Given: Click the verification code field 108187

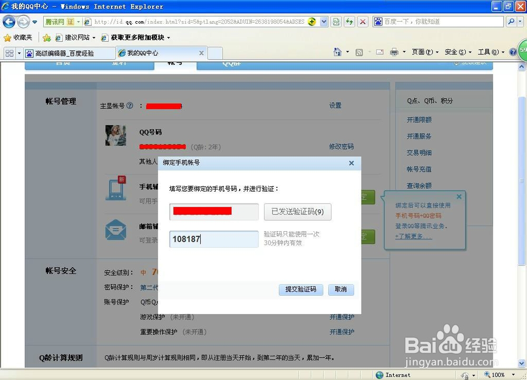Looking at the screenshot, I should pyautogui.click(x=214, y=239).
